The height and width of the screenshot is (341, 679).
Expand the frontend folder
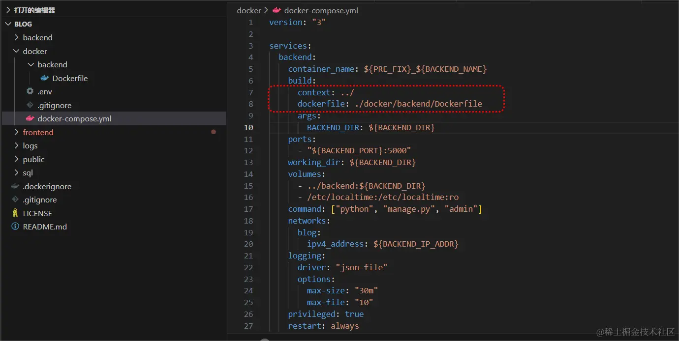click(x=16, y=132)
